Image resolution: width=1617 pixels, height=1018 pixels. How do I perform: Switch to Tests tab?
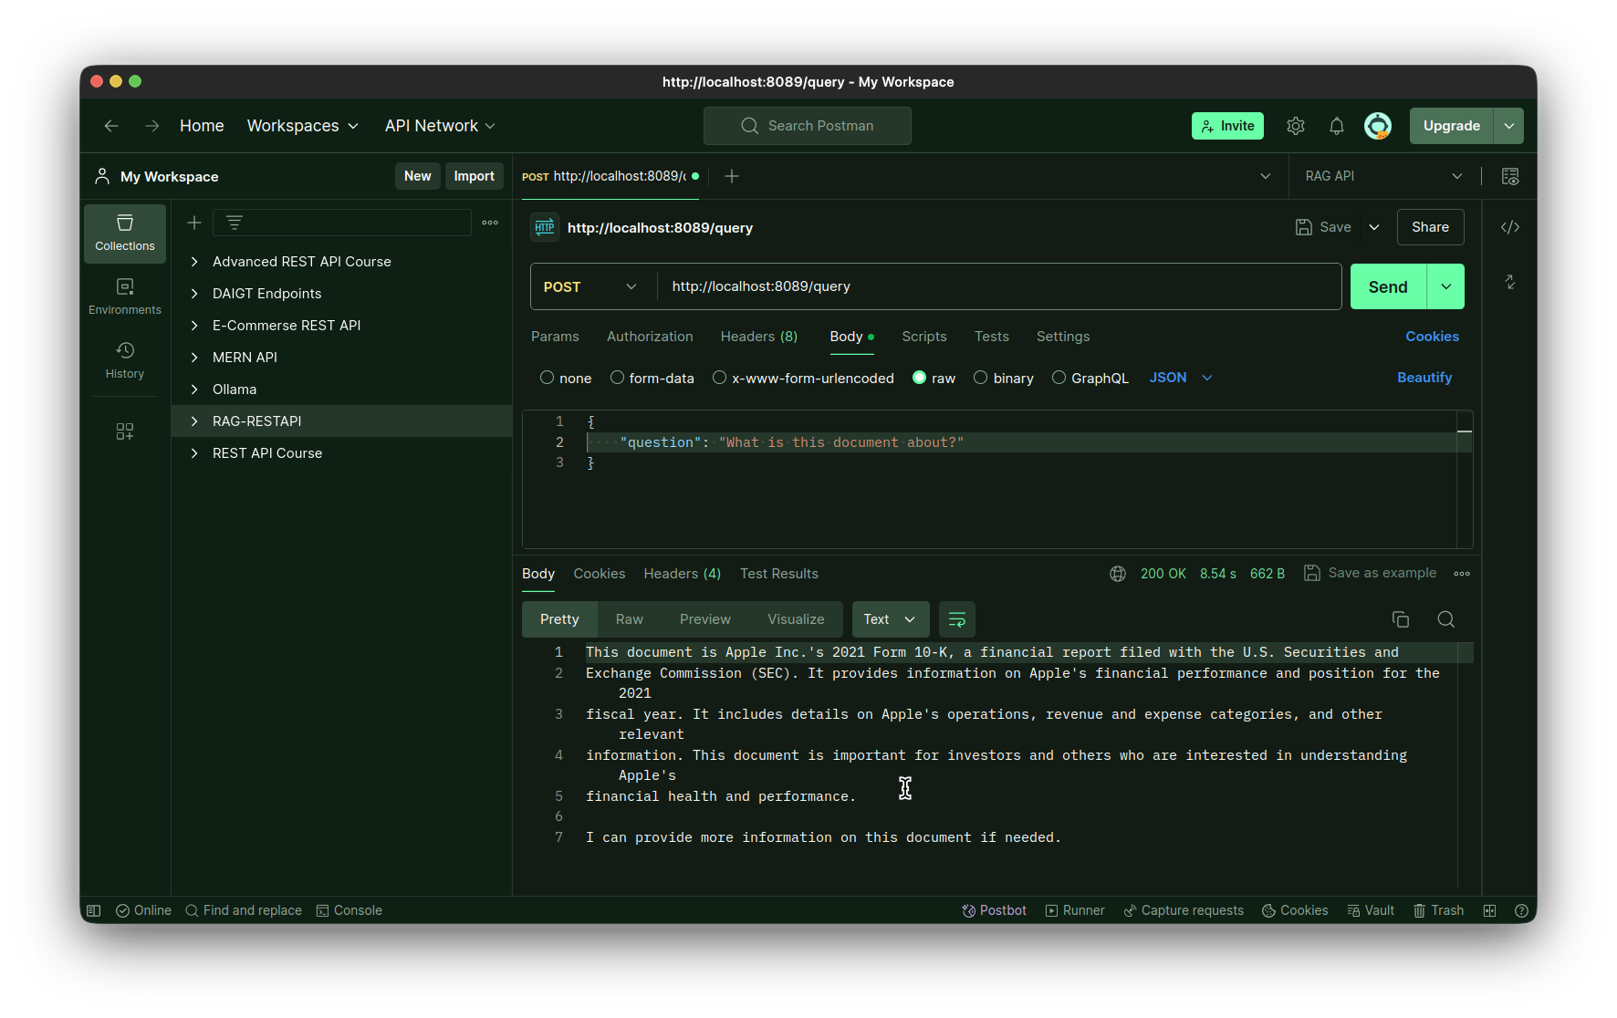(992, 337)
